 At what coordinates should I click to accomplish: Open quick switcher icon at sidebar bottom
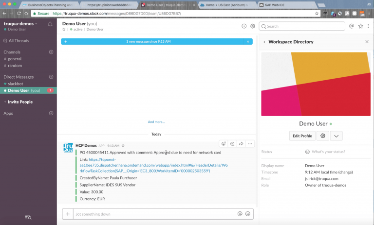28,217
